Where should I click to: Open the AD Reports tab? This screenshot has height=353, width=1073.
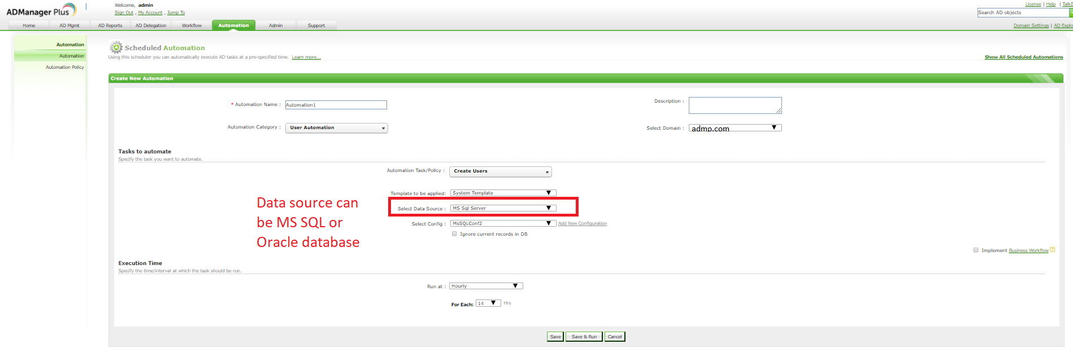[x=110, y=25]
